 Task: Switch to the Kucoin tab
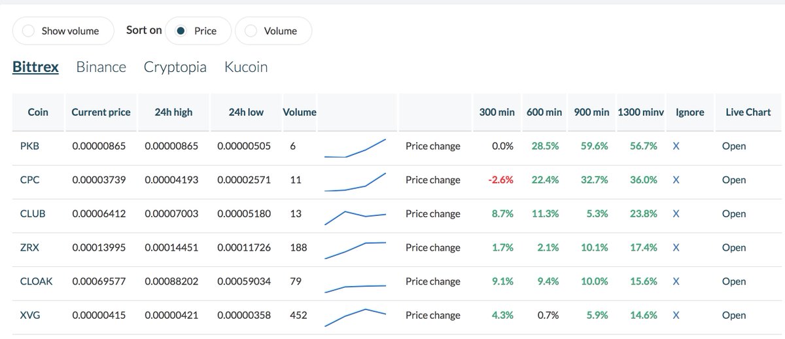tap(245, 67)
